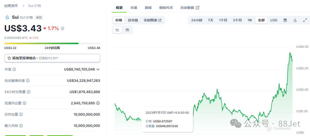Screen dimensions: 310x136
Task: Set chart range to 1年
Action: pyautogui.click(x=250, y=20)
